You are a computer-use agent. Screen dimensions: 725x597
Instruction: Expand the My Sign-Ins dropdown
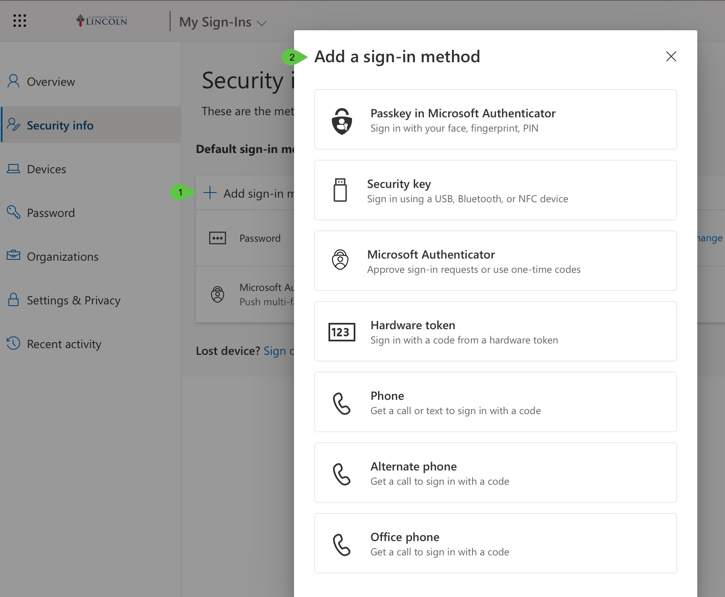(x=223, y=22)
